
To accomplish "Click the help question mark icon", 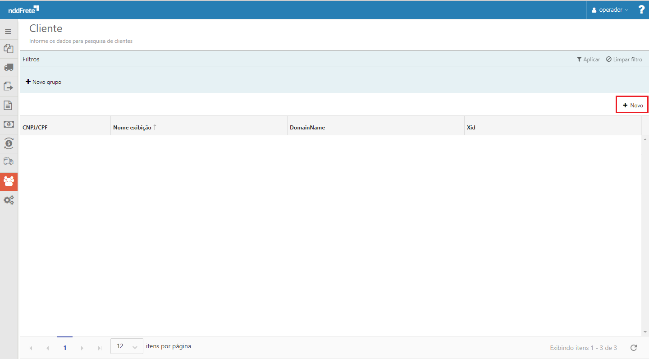I will pyautogui.click(x=641, y=9).
